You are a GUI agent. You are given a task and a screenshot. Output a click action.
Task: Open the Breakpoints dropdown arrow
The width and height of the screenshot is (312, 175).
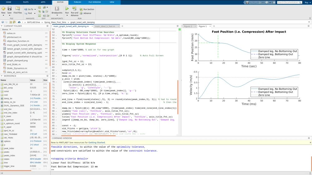click(x=57, y=16)
